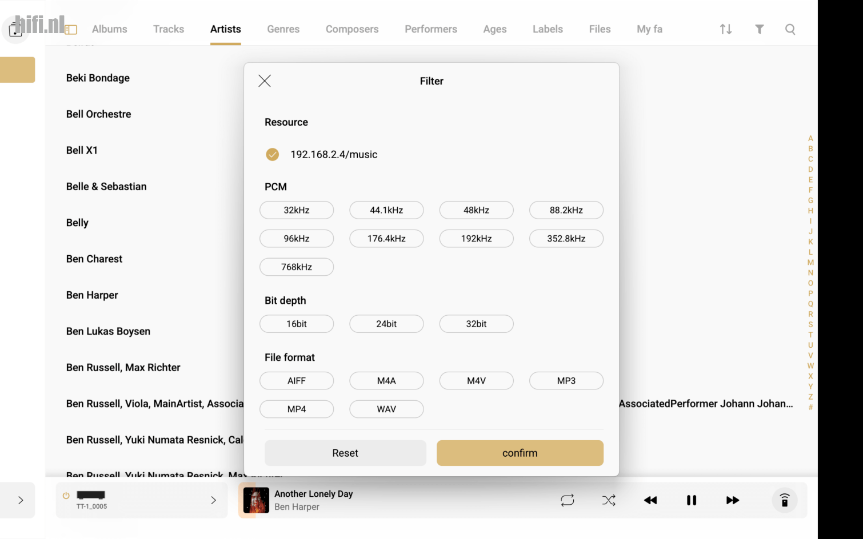Switch to the Genres tab

tap(283, 29)
